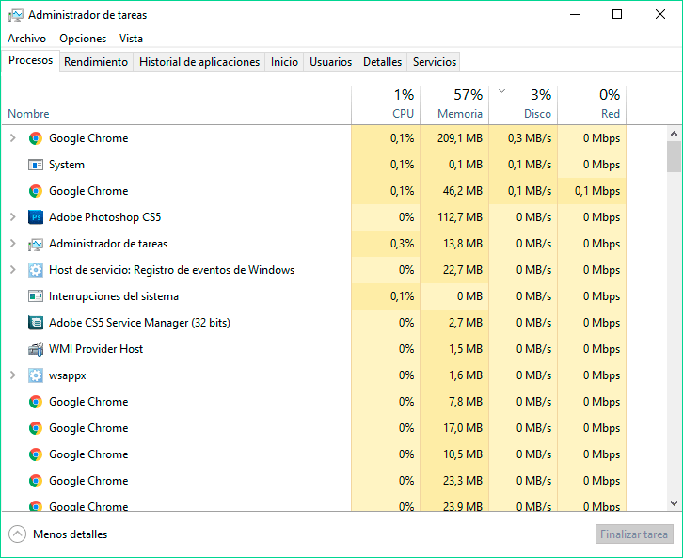The width and height of the screenshot is (683, 558).
Task: Click the Adobe CS5 Service Manager icon
Action: [36, 323]
